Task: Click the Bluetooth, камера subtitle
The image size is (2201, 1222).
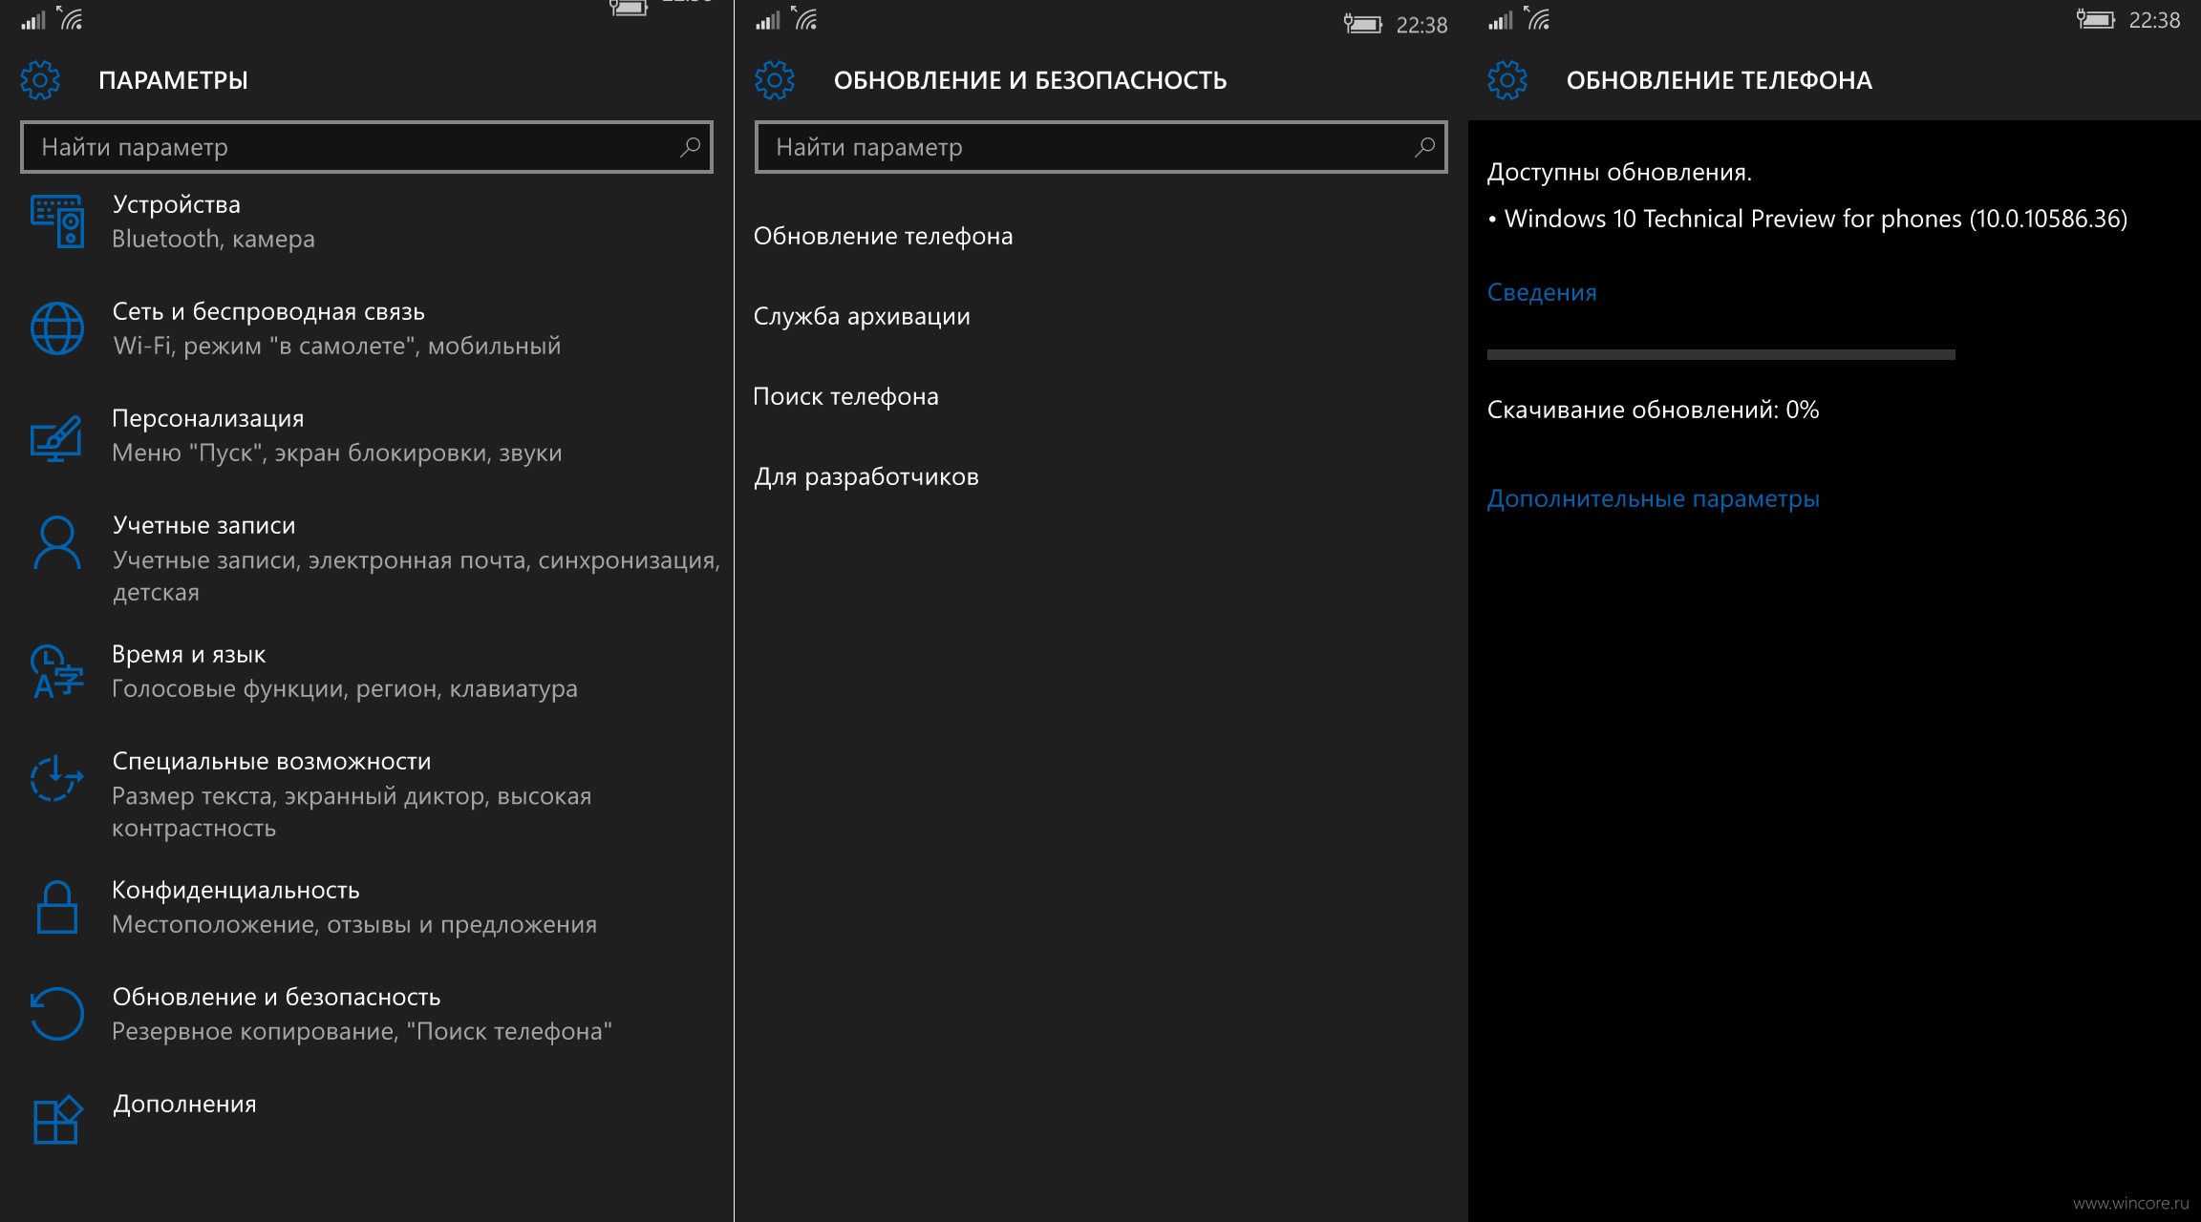Action: click(213, 239)
